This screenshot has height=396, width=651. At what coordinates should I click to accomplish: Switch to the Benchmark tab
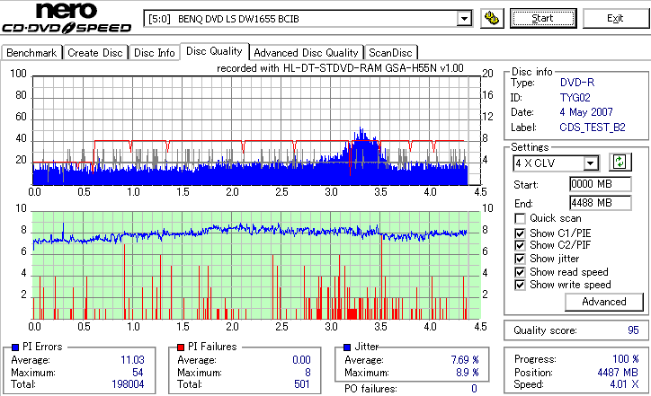point(32,53)
